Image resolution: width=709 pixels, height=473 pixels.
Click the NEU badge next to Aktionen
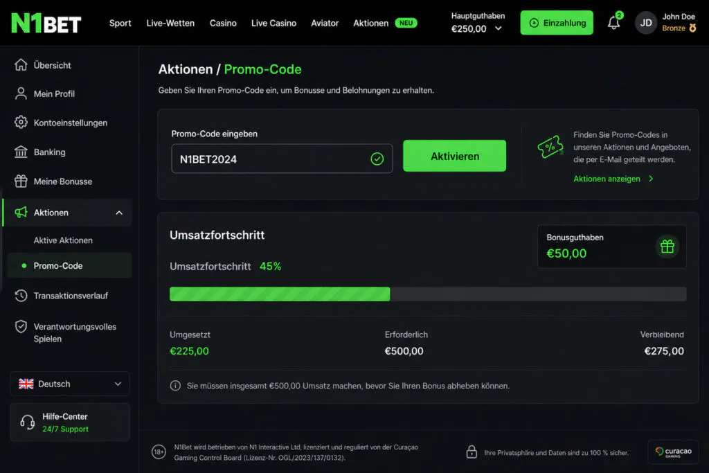(x=406, y=23)
